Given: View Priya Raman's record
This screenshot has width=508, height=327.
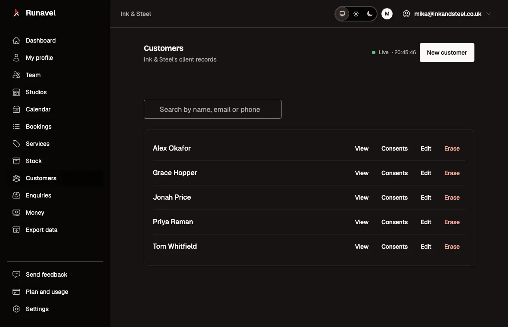Looking at the screenshot, I should tap(362, 222).
